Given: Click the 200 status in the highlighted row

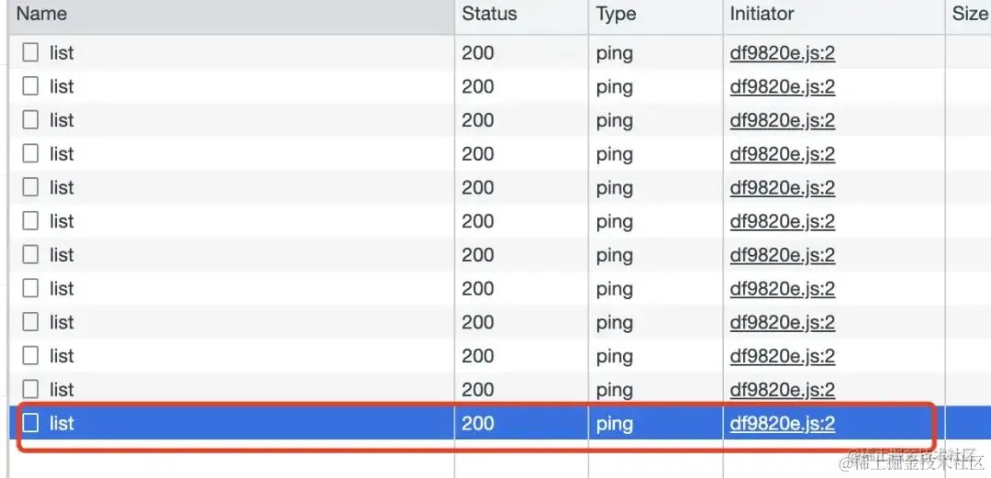Looking at the screenshot, I should tap(478, 423).
